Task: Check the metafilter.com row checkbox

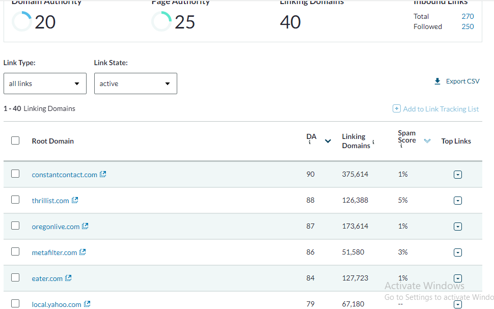Action: coord(15,251)
